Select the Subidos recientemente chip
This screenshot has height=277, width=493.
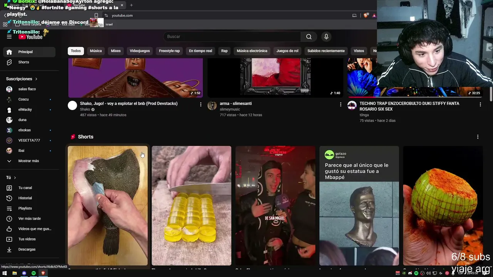click(326, 51)
